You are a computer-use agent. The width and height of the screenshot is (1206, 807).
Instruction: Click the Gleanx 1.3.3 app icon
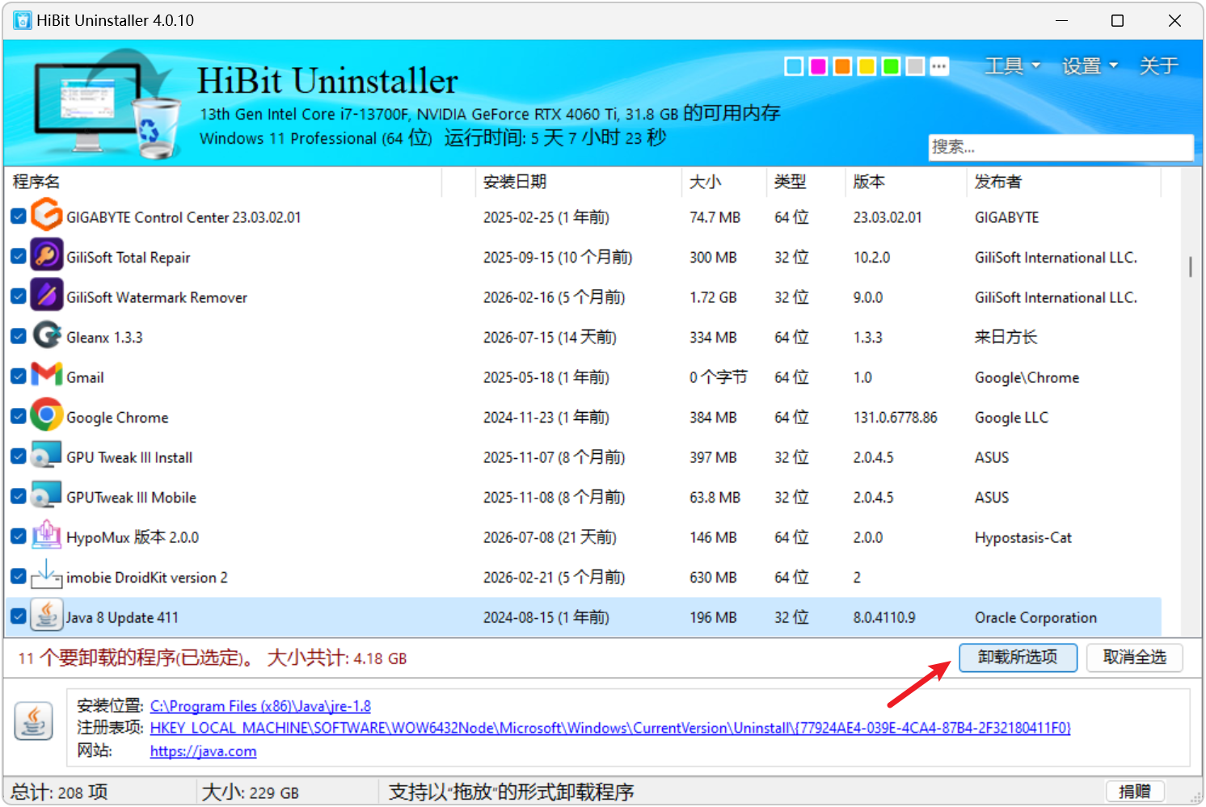(47, 336)
